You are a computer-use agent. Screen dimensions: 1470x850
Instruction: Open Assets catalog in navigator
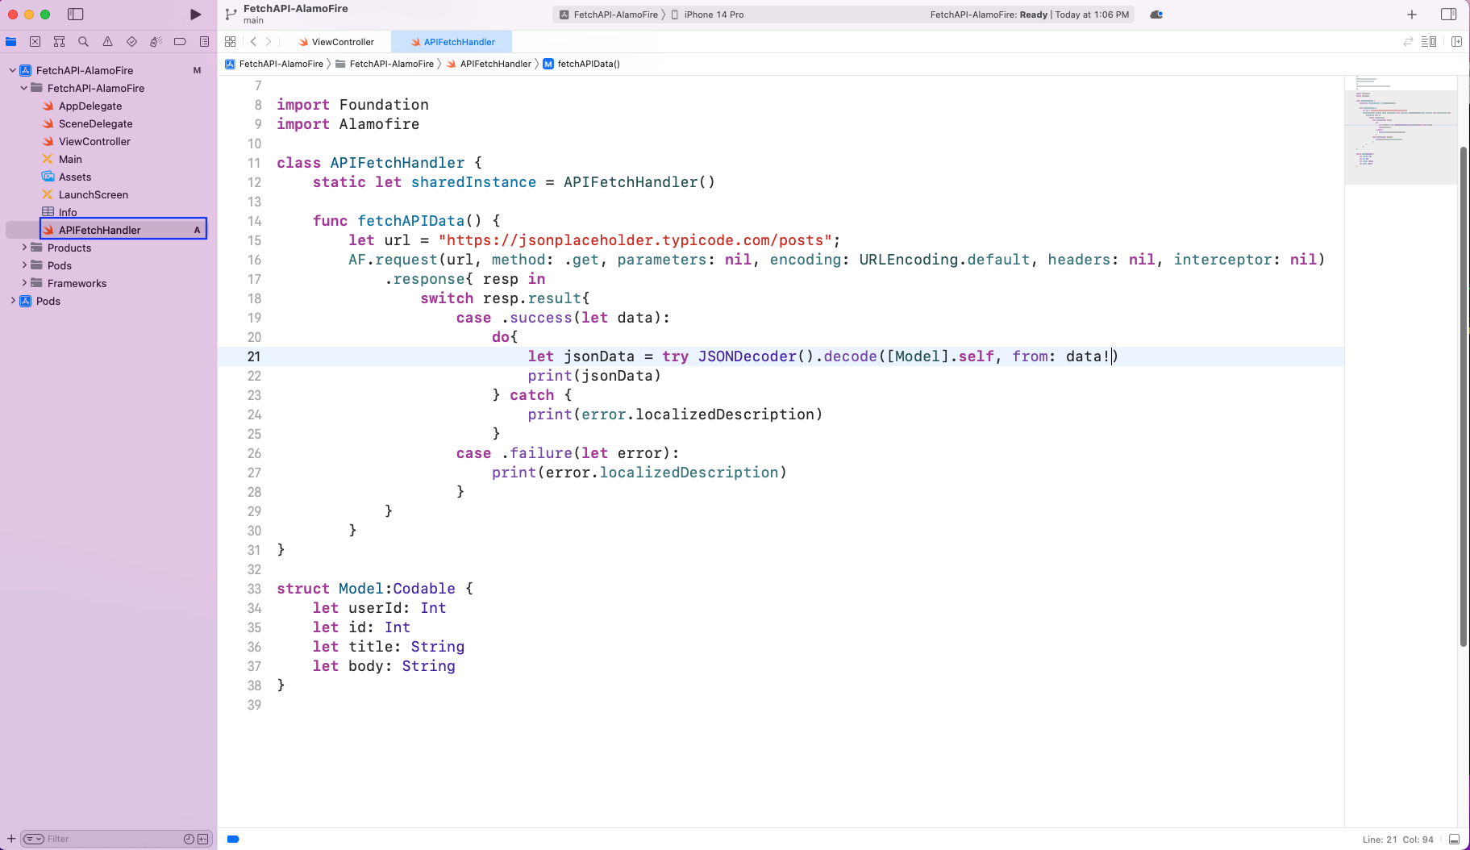point(75,177)
